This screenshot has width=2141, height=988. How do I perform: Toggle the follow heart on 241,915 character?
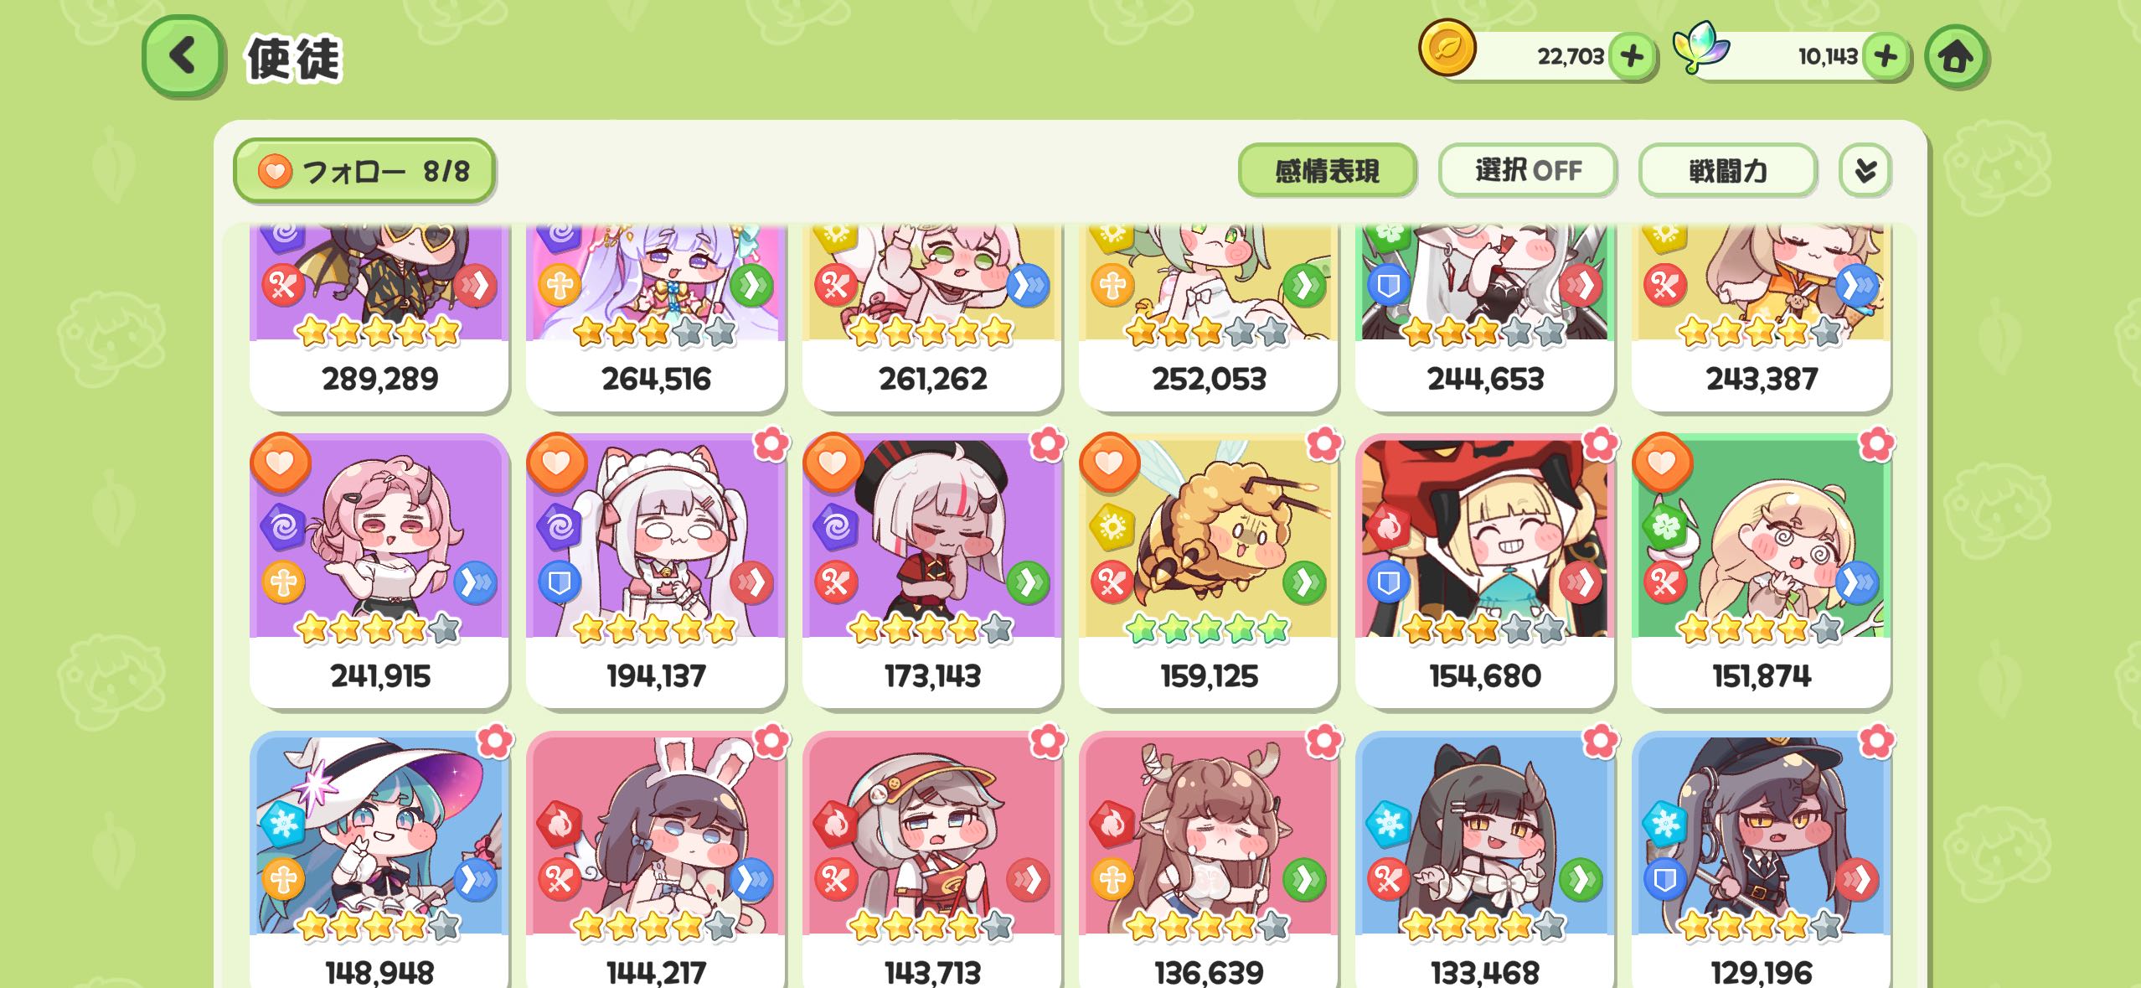point(281,463)
